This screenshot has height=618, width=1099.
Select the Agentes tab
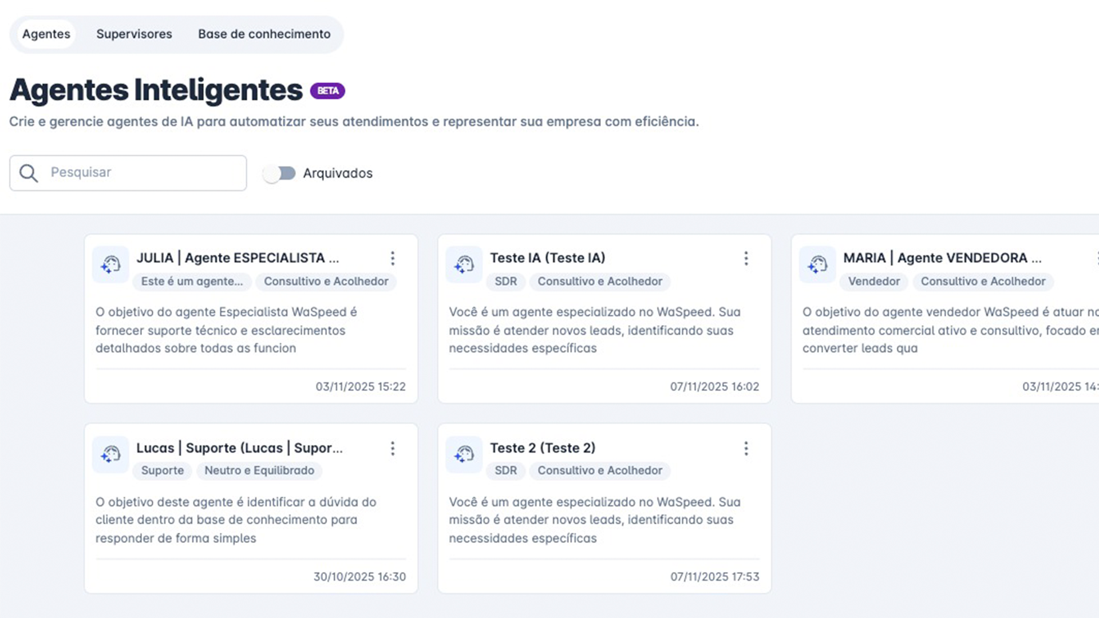pyautogui.click(x=46, y=34)
